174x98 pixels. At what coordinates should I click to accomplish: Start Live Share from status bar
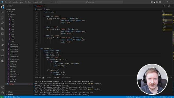16,97
